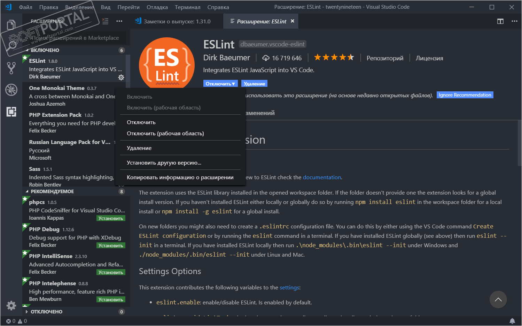This screenshot has width=522, height=326.
Task: Install the phpcs extension
Action: (110, 218)
